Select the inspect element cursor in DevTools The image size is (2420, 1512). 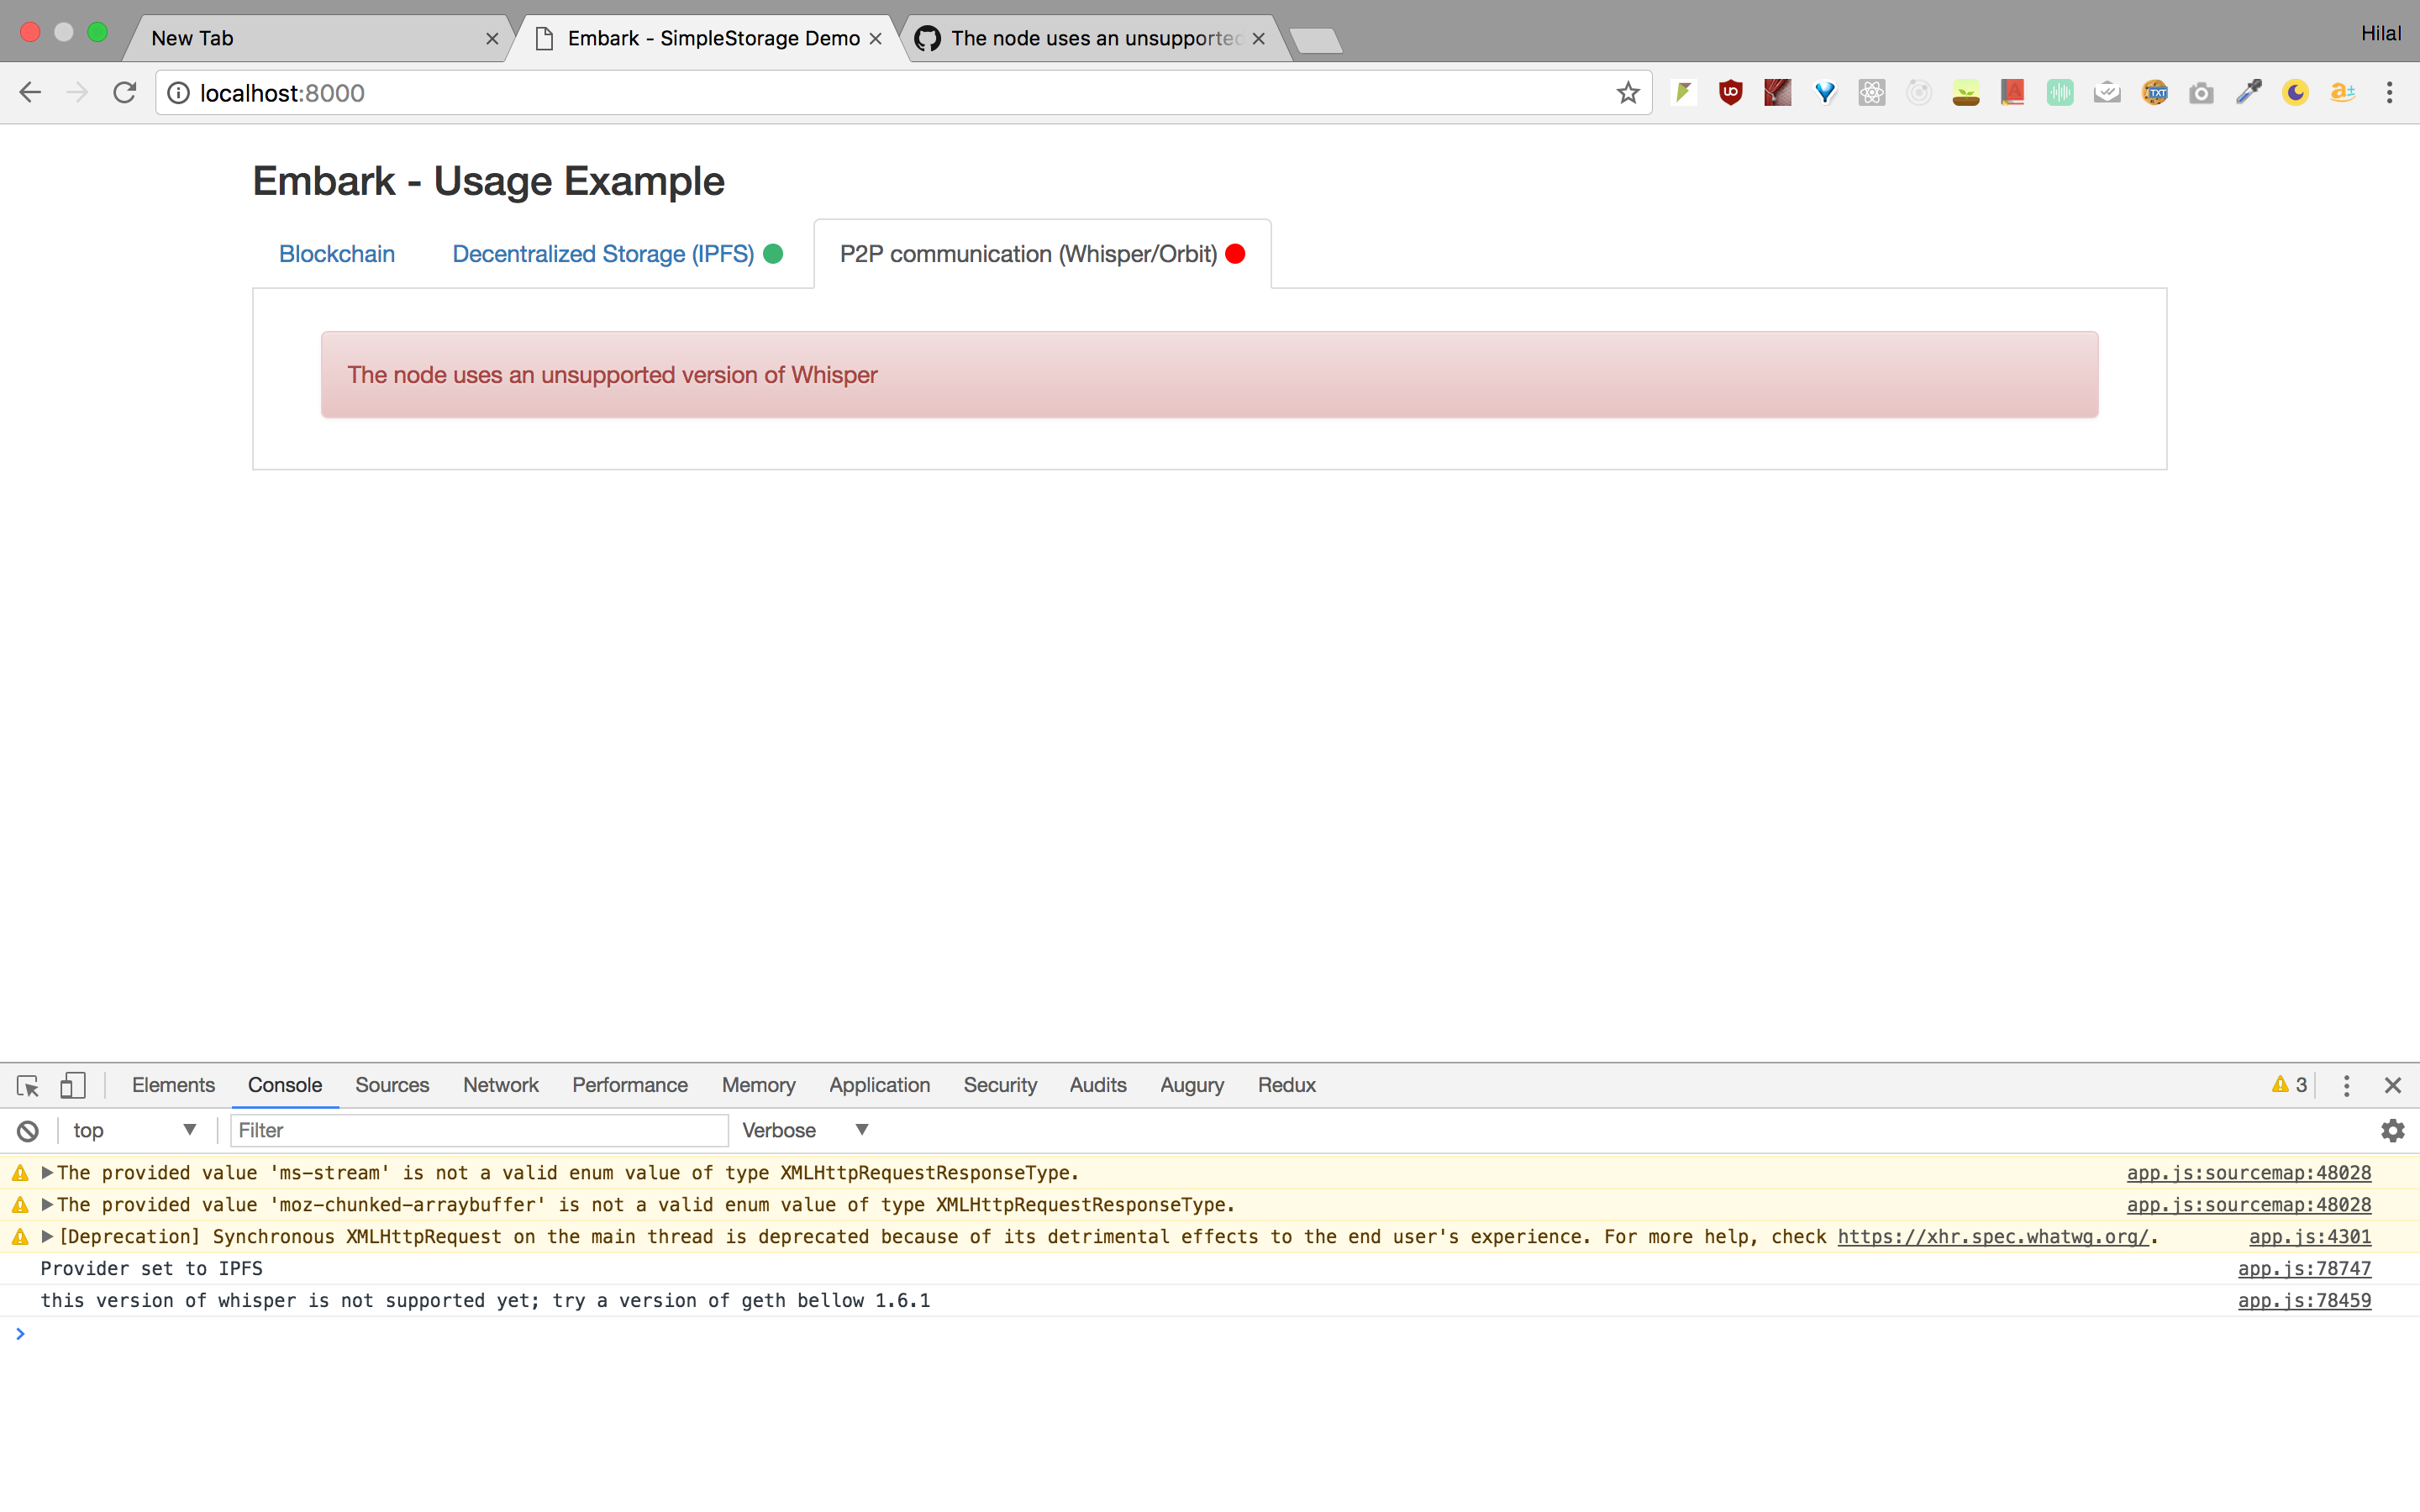27,1085
